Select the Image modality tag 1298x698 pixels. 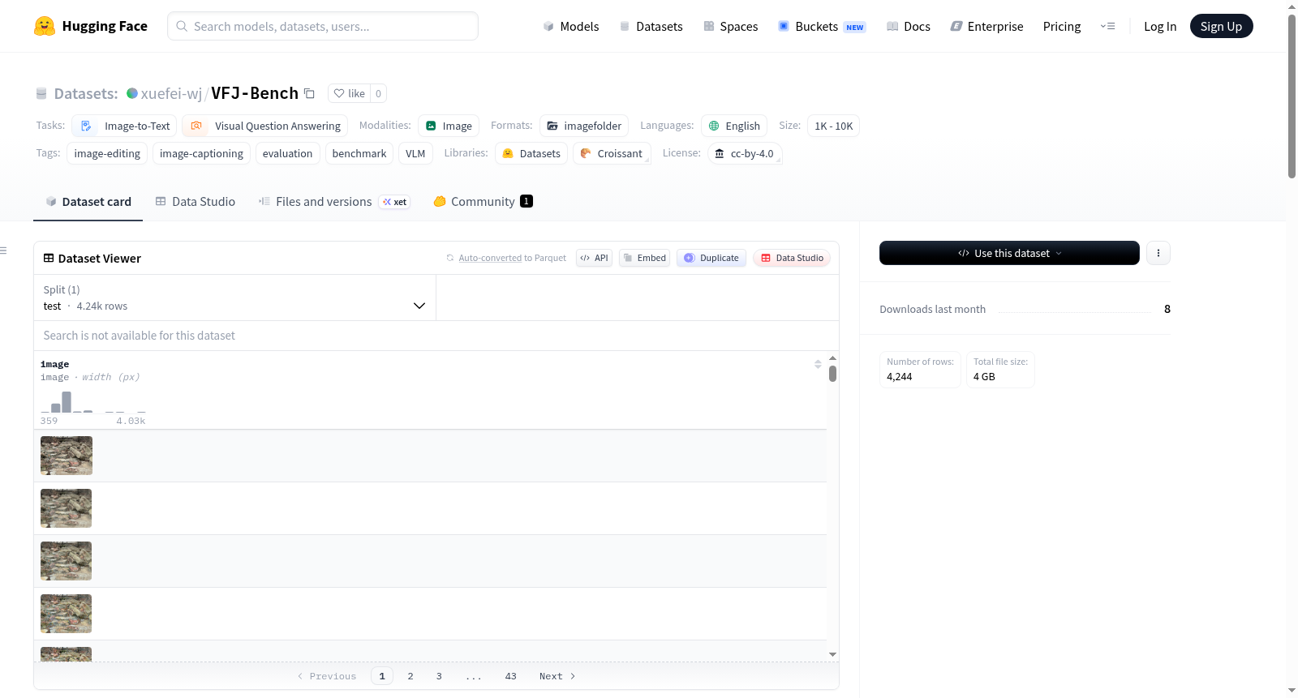449,126
